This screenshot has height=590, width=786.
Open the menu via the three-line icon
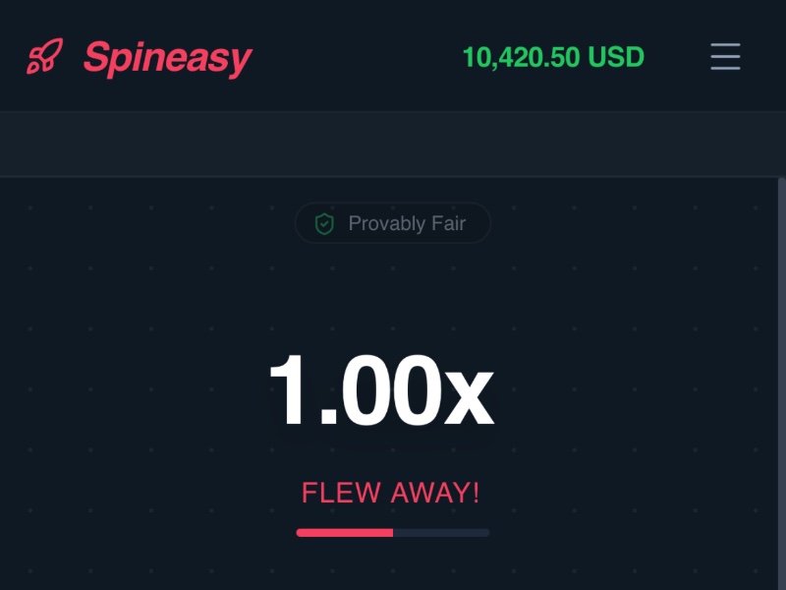coord(725,57)
